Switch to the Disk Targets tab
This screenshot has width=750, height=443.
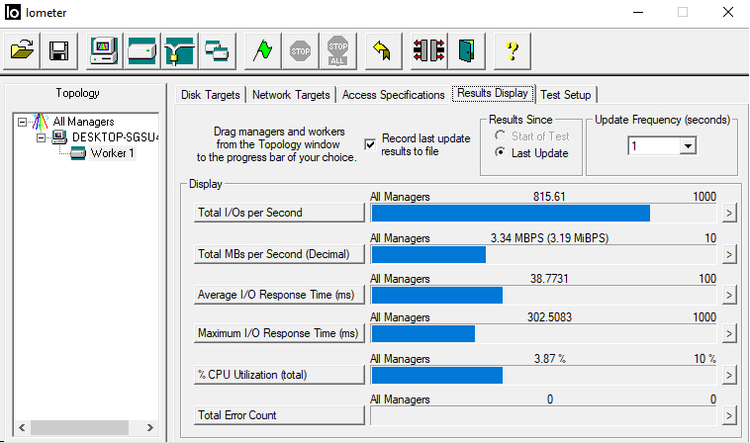pyautogui.click(x=209, y=95)
